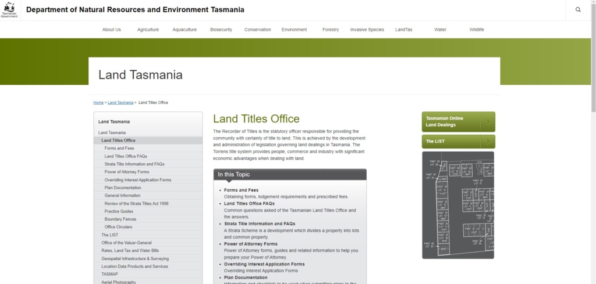Click The LIST green button label
Viewport: 596px width, 284px height.
click(x=435, y=142)
